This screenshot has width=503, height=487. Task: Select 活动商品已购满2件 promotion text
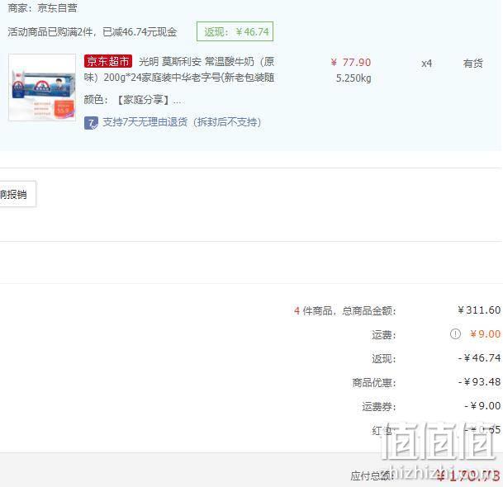click(92, 31)
